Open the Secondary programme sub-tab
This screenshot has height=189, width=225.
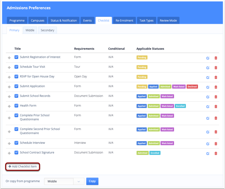tap(47, 30)
